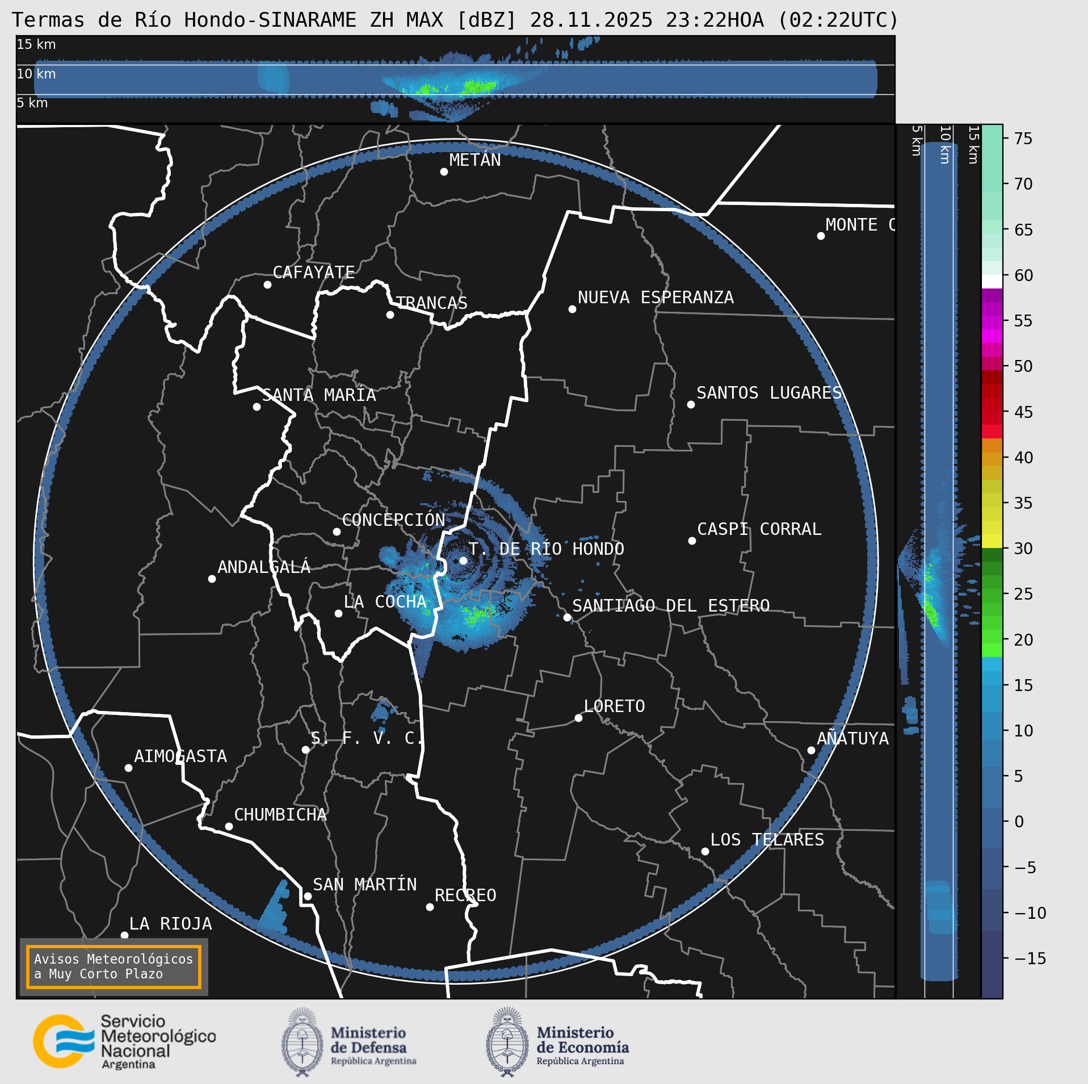Click the LORETO label
Viewport: 1088px width, 1084px height.
click(614, 706)
